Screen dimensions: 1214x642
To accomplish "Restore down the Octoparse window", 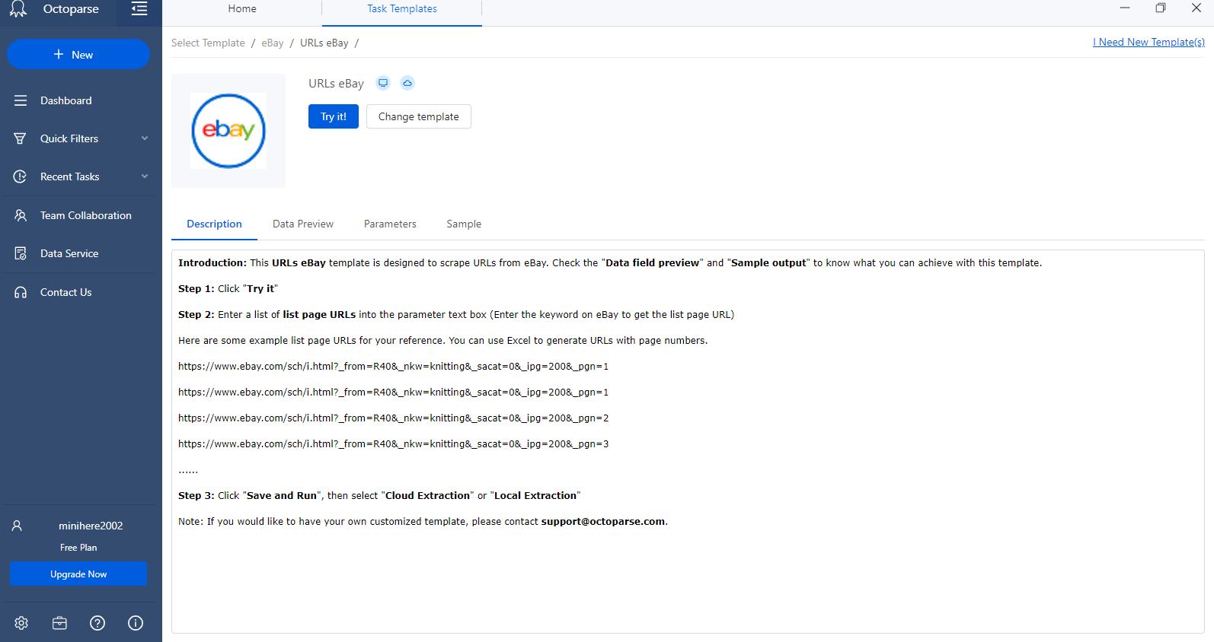I will [1161, 8].
